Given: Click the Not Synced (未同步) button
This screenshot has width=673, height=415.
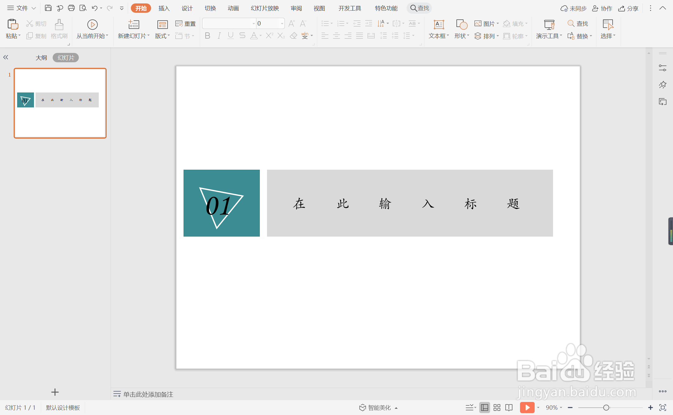Looking at the screenshot, I should [x=573, y=8].
